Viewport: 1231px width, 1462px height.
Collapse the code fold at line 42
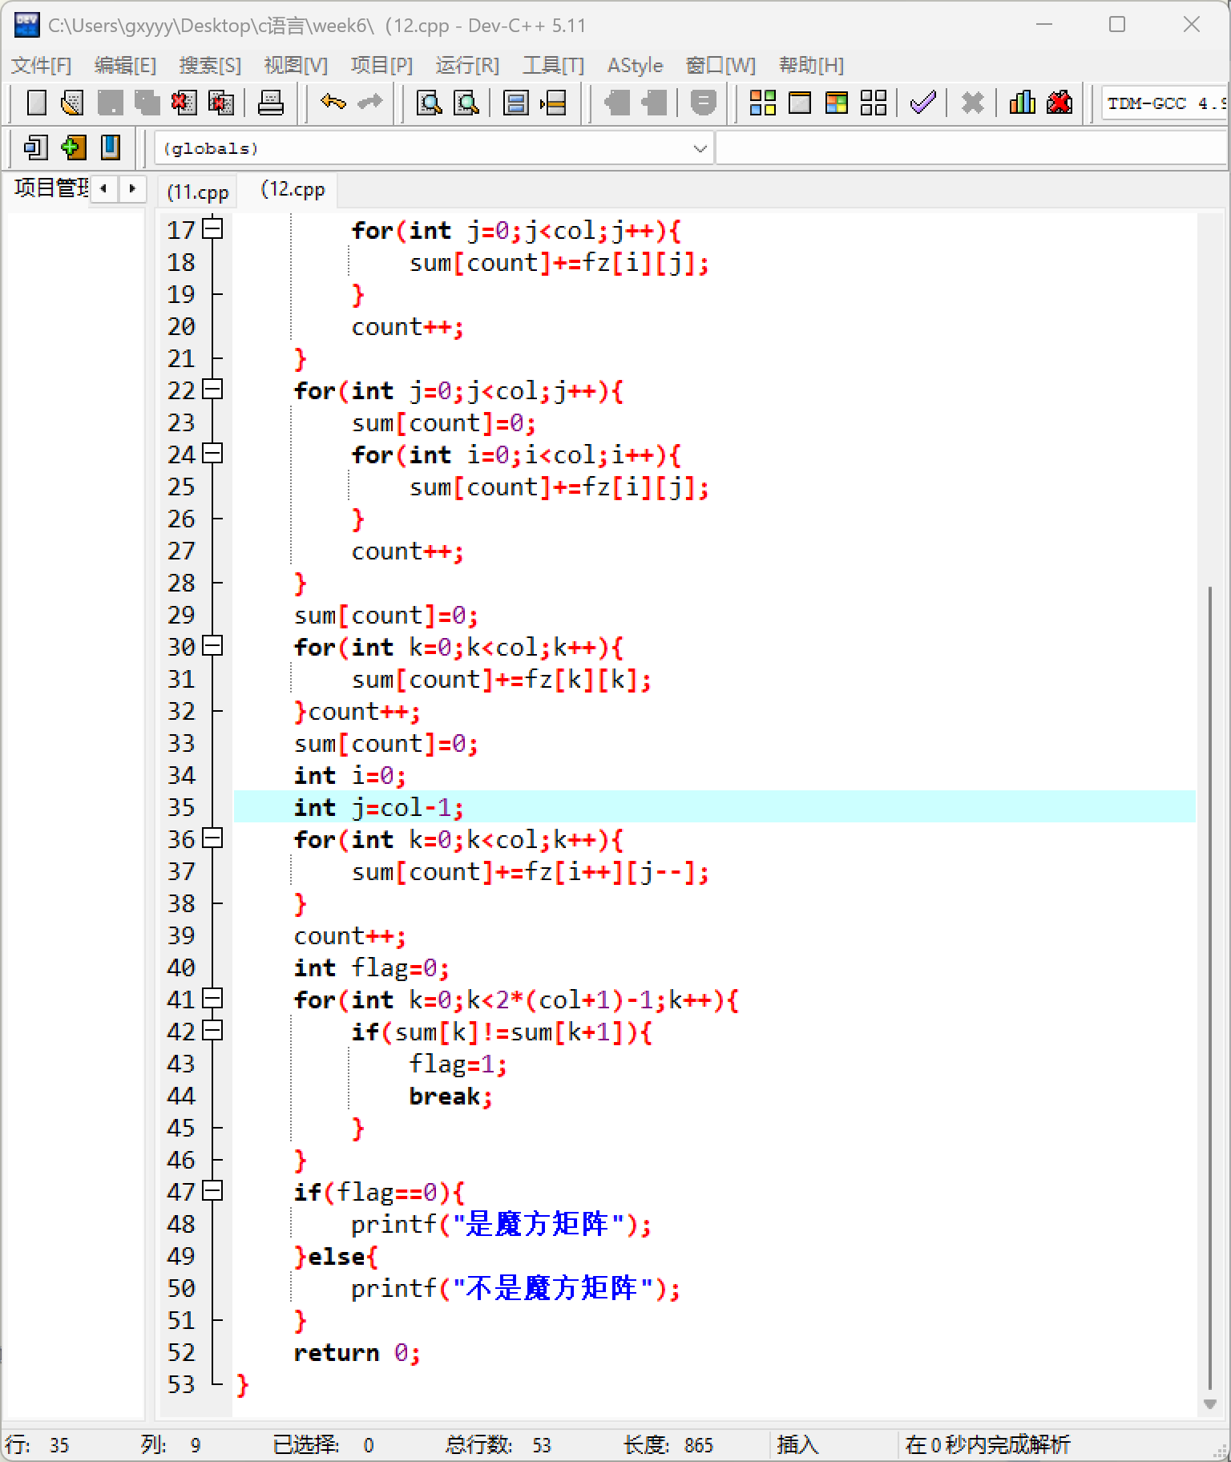[x=212, y=1031]
